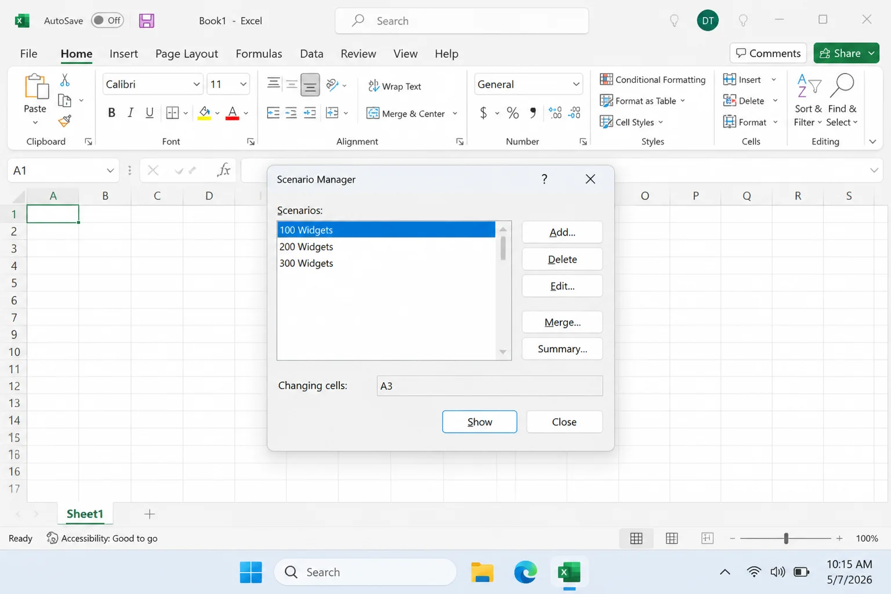891x594 pixels.
Task: Click Decrease Decimal icon
Action: [574, 113]
